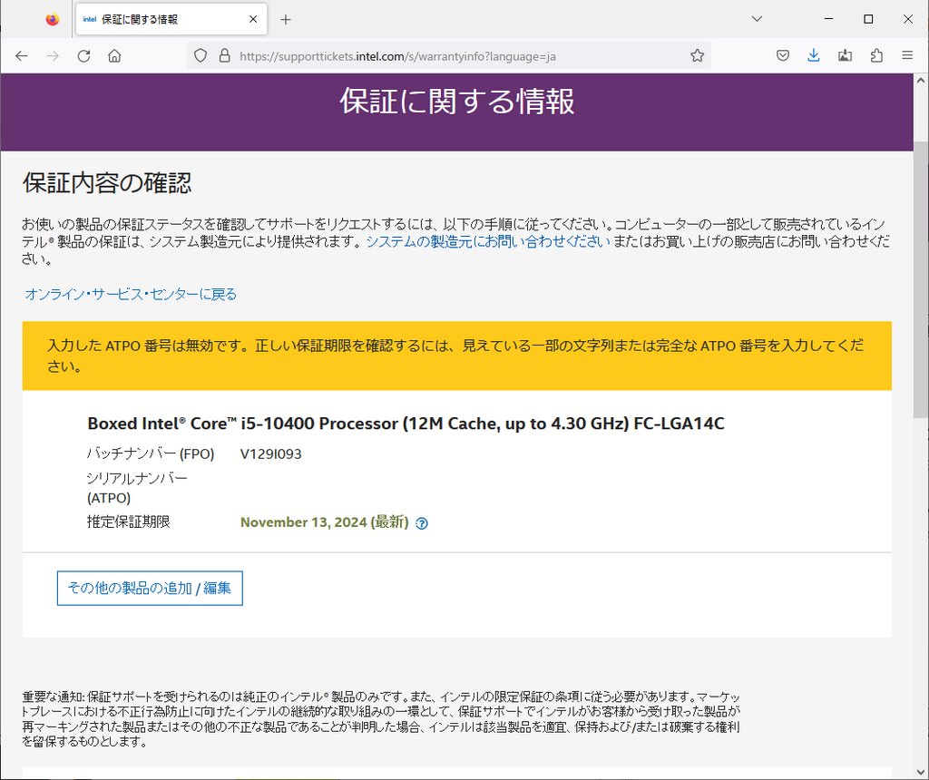
Task: Follow オンライン・サービス・センターに戻る link
Action: (131, 295)
